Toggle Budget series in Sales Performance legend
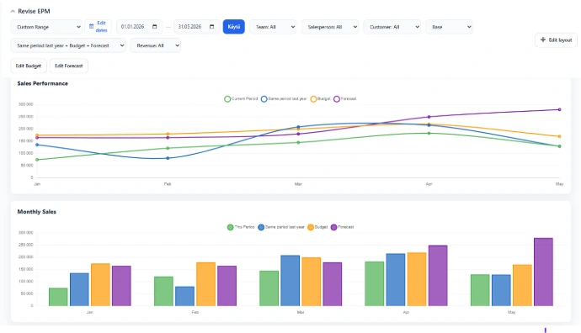Image resolution: width=581 pixels, height=333 pixels. [321, 98]
